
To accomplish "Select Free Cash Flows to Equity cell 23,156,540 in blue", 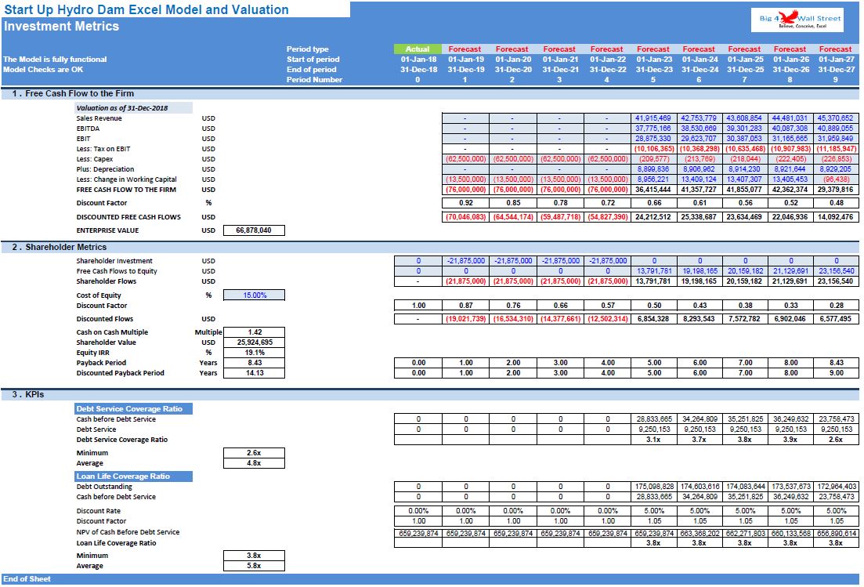I will [x=836, y=271].
